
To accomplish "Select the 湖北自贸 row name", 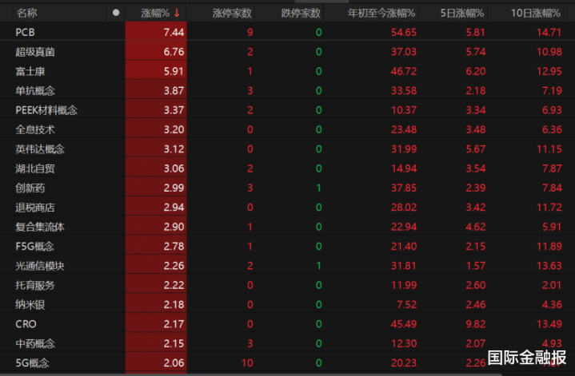I will tap(35, 168).
